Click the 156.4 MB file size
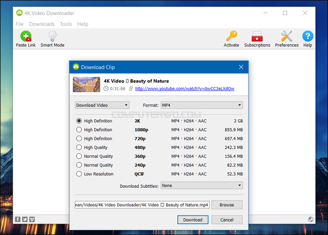The image size is (328, 235). tap(234, 156)
